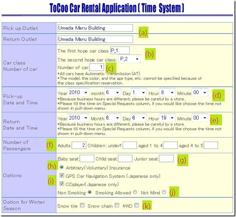Click the Pick up Outlet input field
This screenshot has width=236, height=217.
(95, 28)
